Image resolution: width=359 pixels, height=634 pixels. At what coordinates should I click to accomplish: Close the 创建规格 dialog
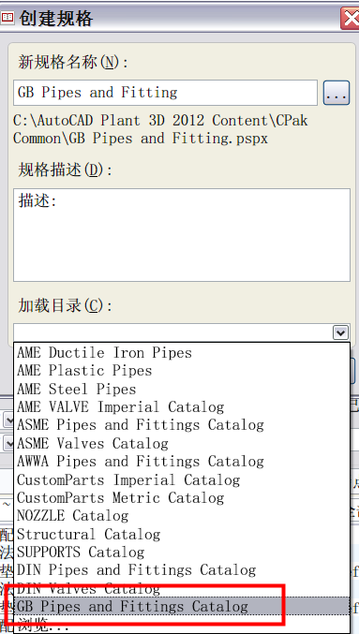pos(351,18)
